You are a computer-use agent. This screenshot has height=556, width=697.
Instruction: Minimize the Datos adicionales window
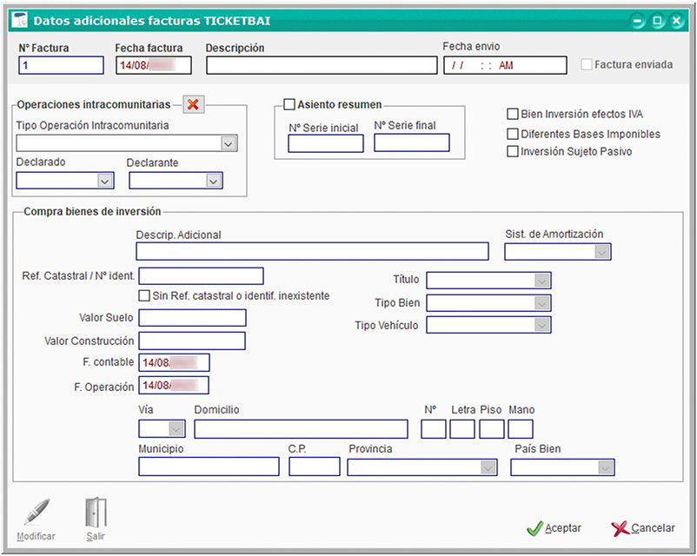[638, 21]
